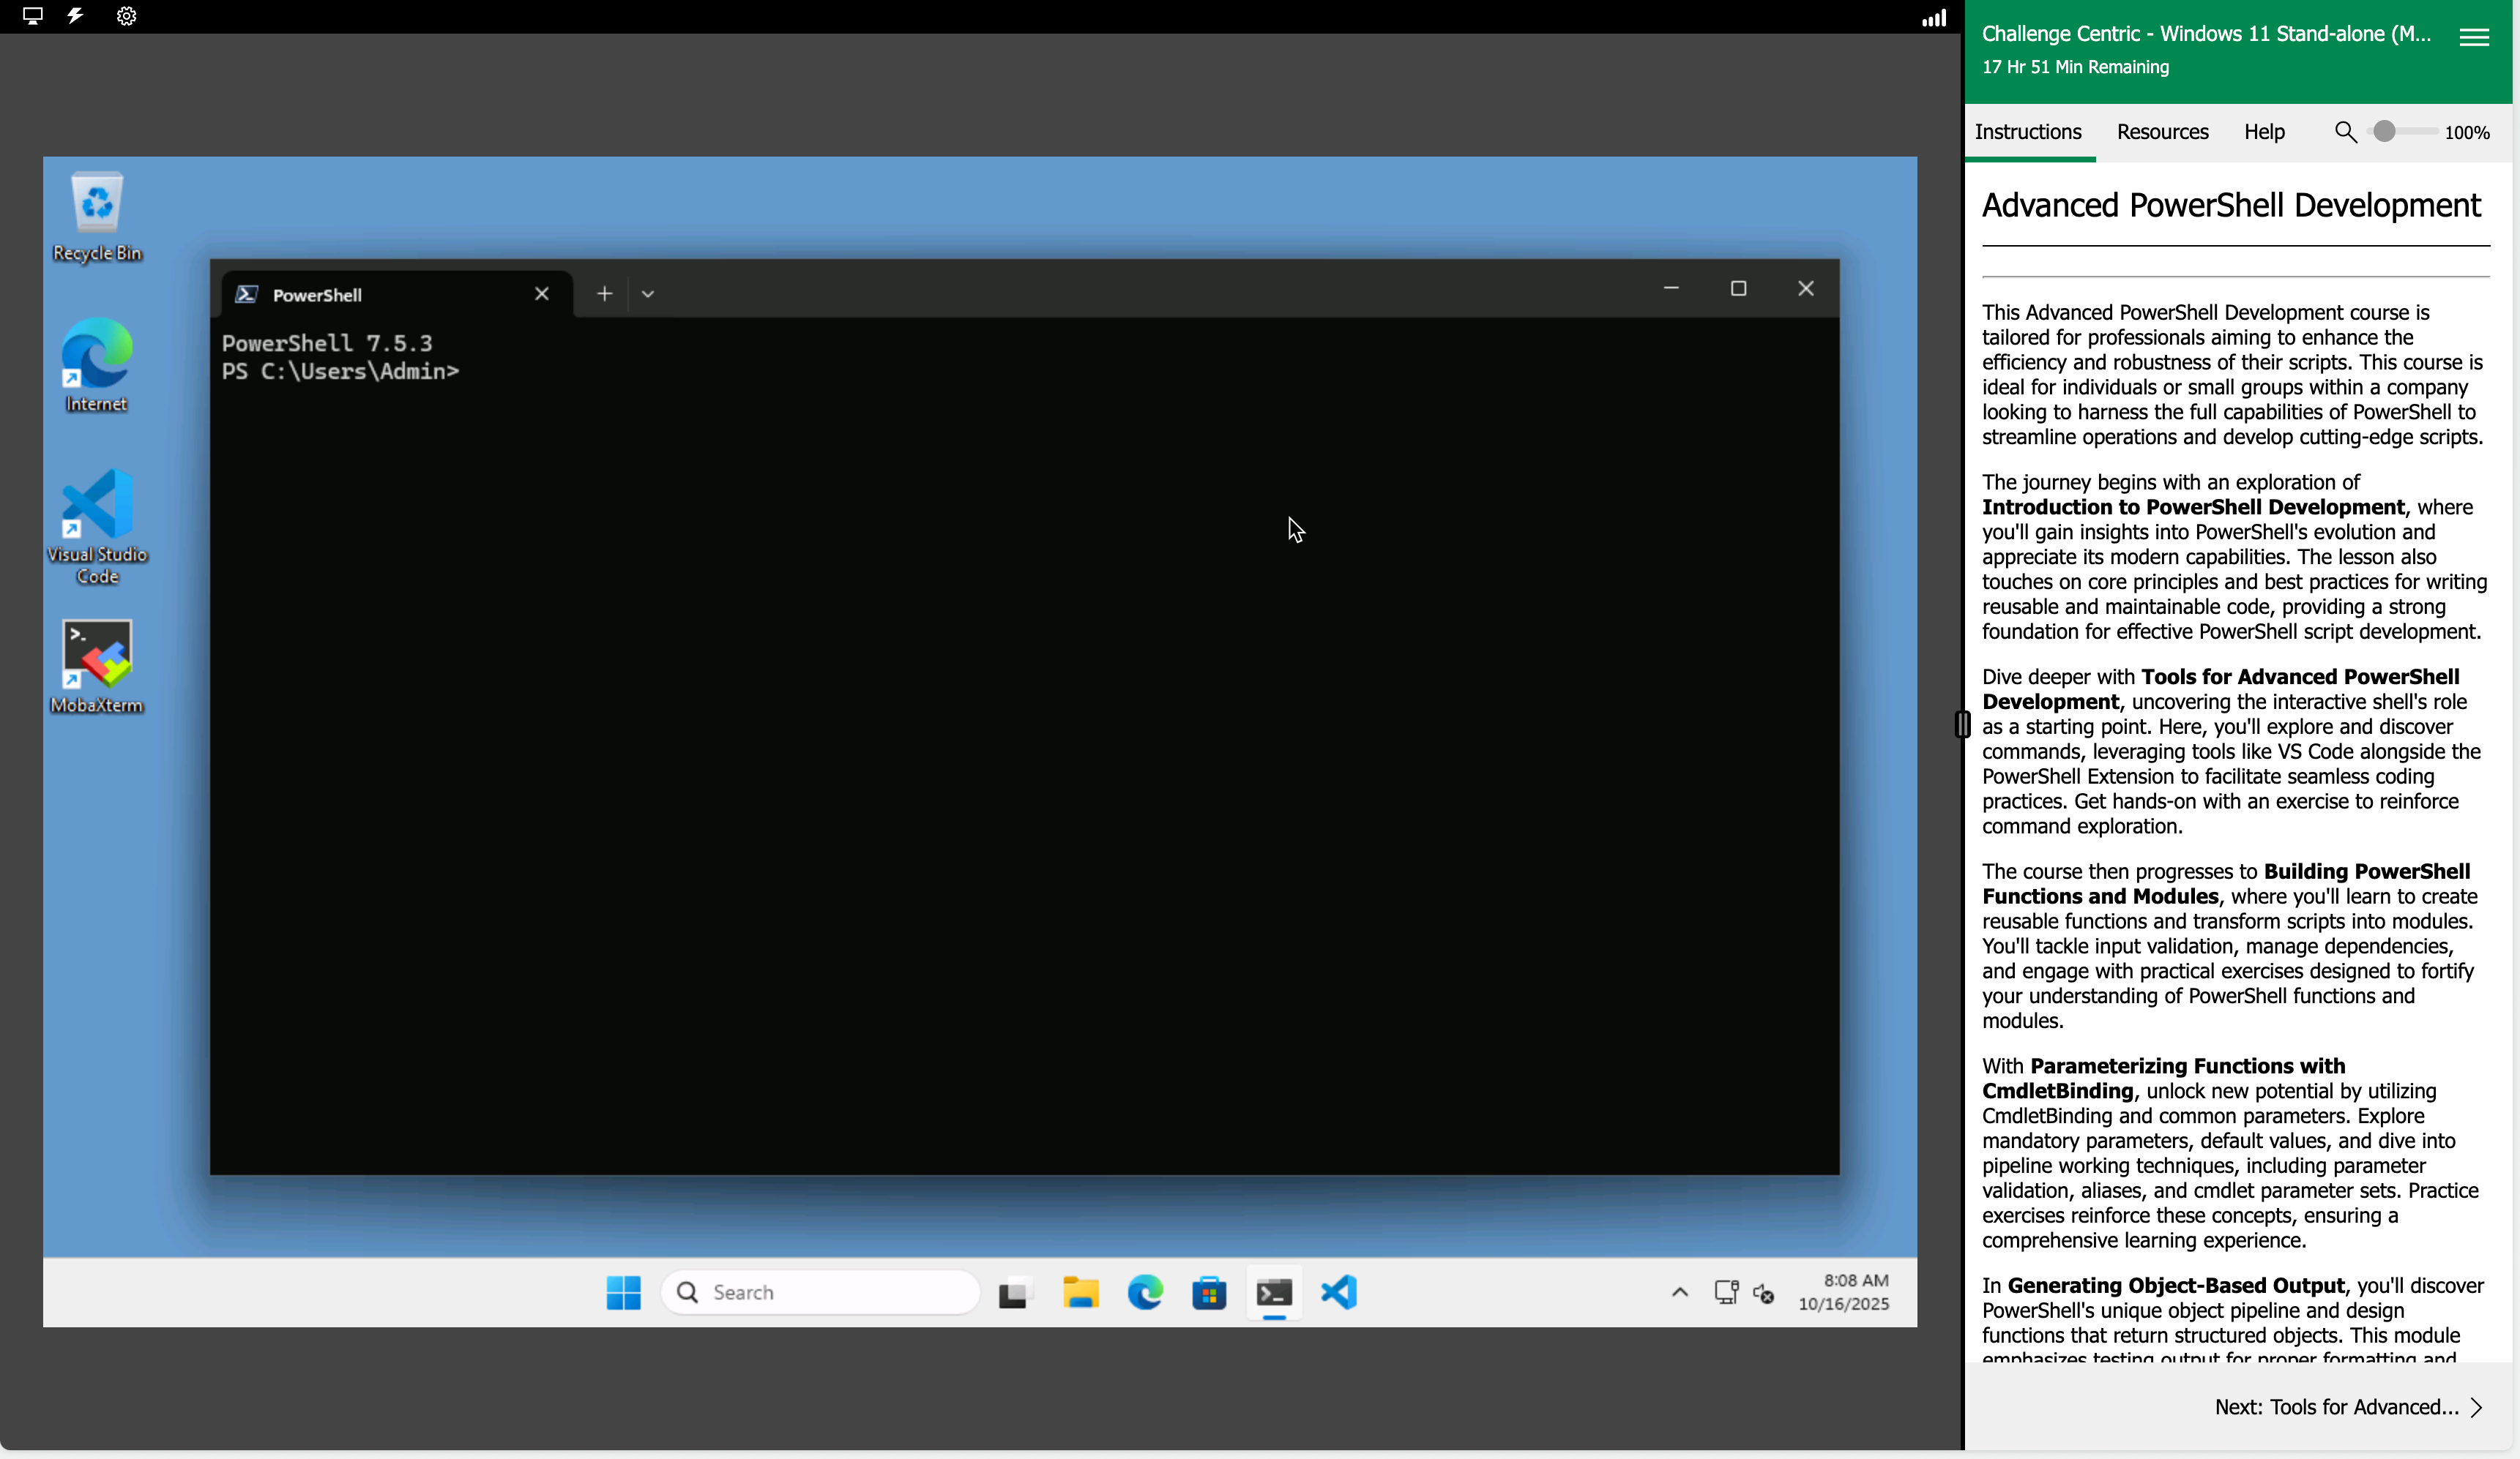Viewport: 2520px width, 1459px height.
Task: Click the taskbar Search box
Action: [x=820, y=1292]
